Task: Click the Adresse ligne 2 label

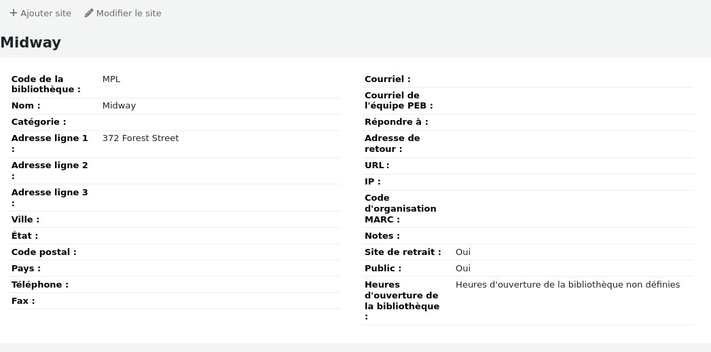Action: 50,171
